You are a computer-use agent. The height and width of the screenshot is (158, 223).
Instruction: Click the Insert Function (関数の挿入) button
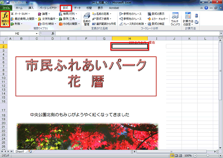(x=5, y=19)
